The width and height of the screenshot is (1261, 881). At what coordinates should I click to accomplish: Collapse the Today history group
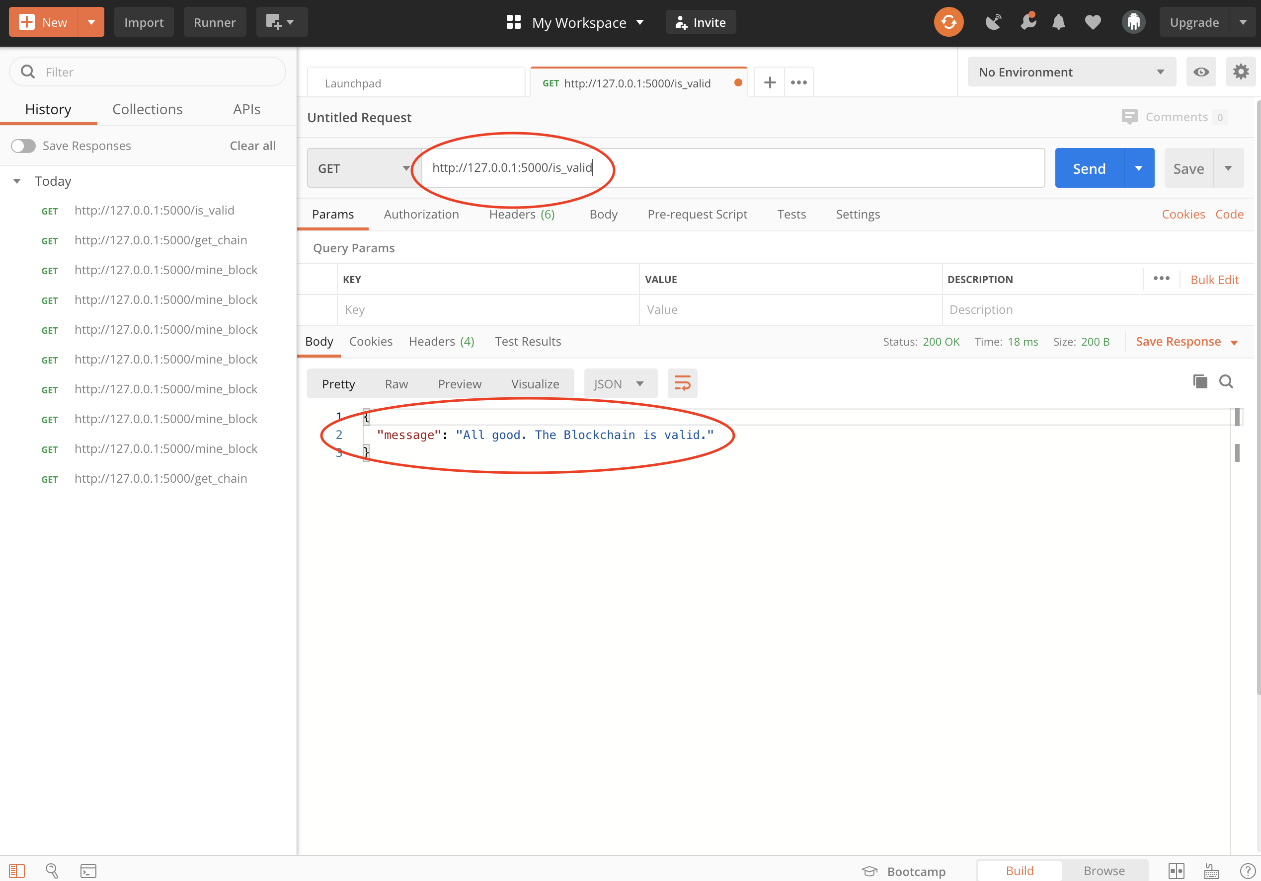pos(17,181)
